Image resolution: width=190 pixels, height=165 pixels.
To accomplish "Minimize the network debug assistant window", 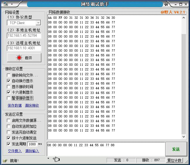I will pyautogui.click(x=175, y=4).
